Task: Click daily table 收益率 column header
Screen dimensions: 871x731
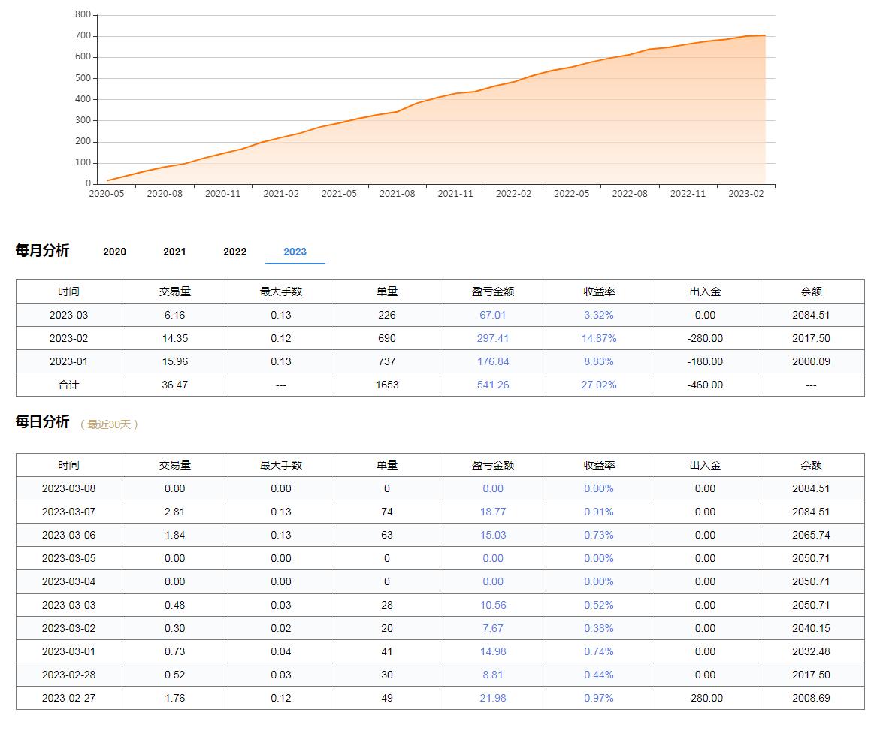Action: tap(599, 465)
